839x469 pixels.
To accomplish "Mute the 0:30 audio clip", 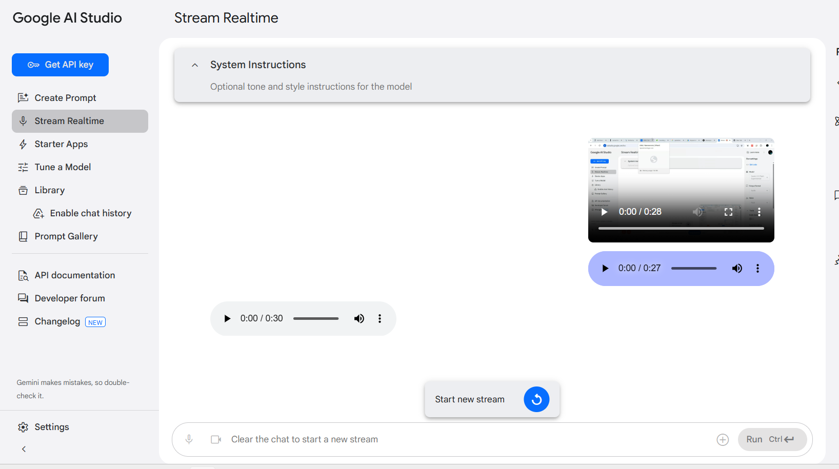I will click(359, 318).
